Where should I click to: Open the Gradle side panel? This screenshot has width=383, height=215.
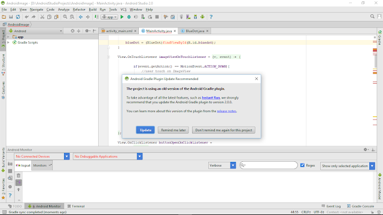pyautogui.click(x=380, y=38)
